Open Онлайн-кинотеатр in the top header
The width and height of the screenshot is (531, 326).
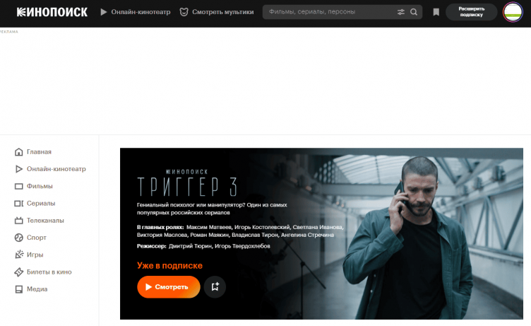[x=136, y=12]
